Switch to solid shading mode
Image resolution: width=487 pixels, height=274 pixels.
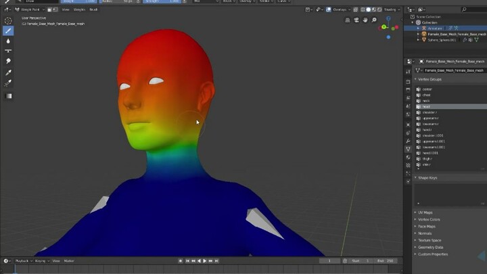pyautogui.click(x=369, y=9)
